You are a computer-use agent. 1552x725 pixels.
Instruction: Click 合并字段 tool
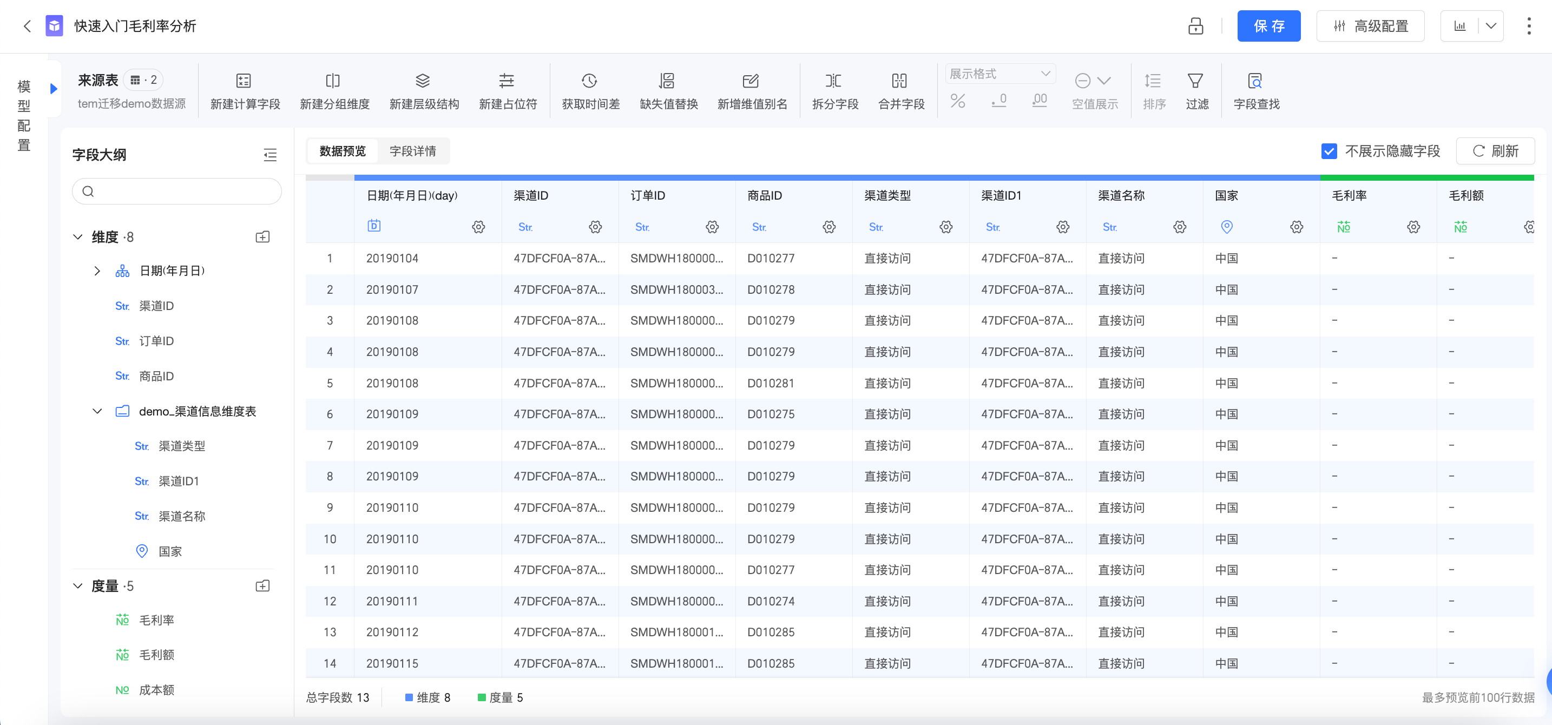(900, 91)
